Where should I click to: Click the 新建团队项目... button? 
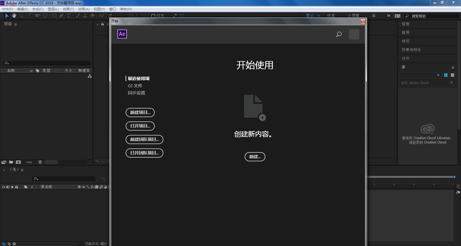tap(144, 140)
